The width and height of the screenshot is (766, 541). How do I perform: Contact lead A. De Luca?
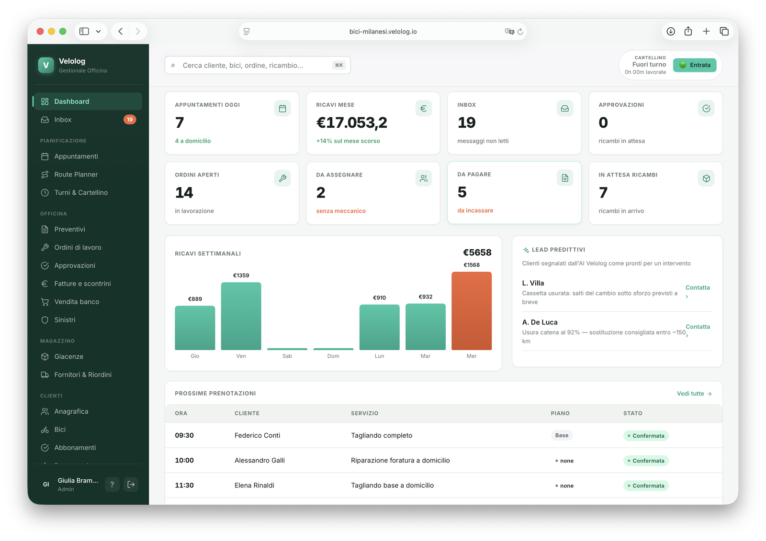click(x=698, y=331)
